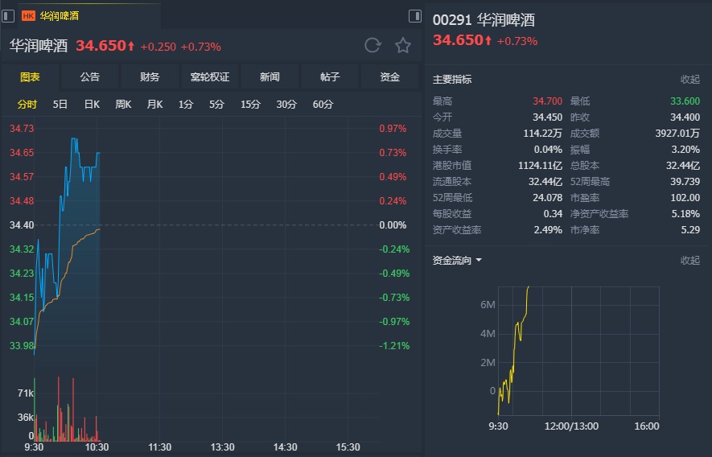
Task: Open the 窝轮权证 tab
Action: 210,76
